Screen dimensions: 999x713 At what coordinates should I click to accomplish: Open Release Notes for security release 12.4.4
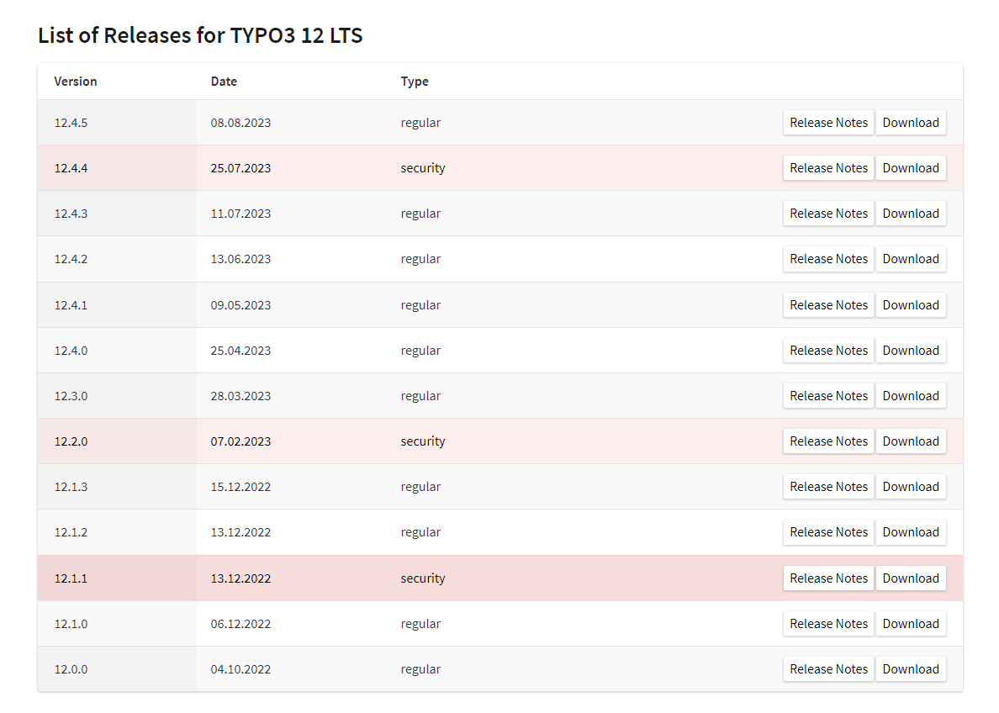(x=828, y=168)
